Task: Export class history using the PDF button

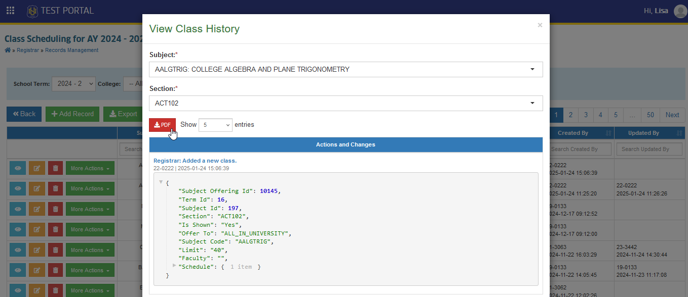Action: (x=162, y=125)
